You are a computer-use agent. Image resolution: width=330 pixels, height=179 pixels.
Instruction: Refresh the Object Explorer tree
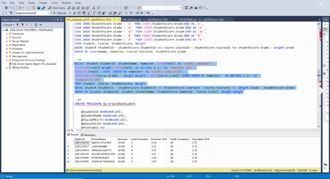coord(36,25)
